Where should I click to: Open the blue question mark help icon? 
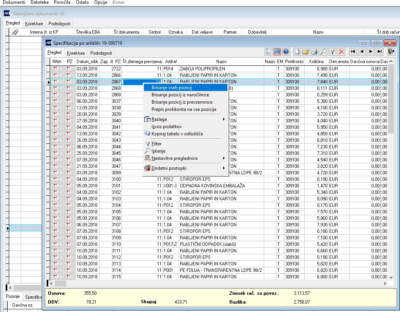(286, 52)
